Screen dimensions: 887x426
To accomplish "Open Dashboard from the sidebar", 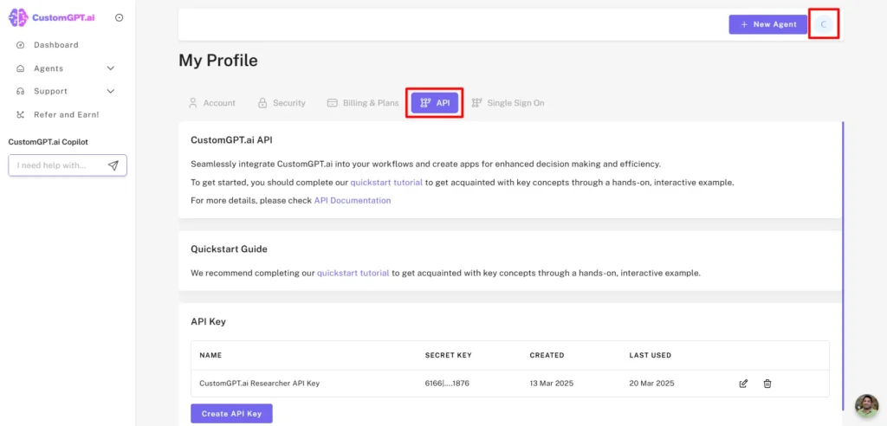I will [55, 45].
